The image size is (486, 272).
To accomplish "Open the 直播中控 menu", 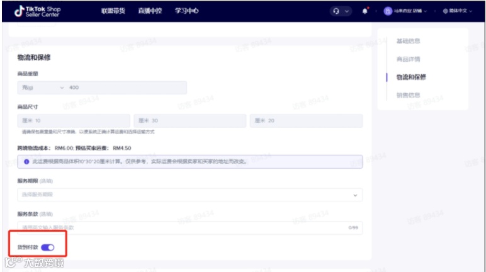I will tap(150, 11).
